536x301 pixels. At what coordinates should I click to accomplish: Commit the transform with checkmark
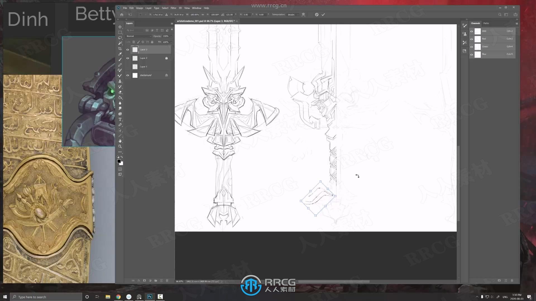(323, 14)
